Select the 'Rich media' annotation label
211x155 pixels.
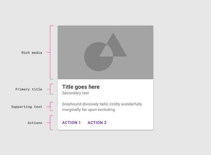click(x=32, y=53)
